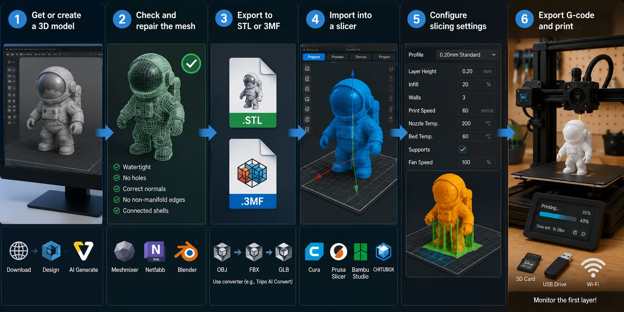Click the 'Time left: 1h 28m' text
The image size is (624, 312).
tap(550, 229)
